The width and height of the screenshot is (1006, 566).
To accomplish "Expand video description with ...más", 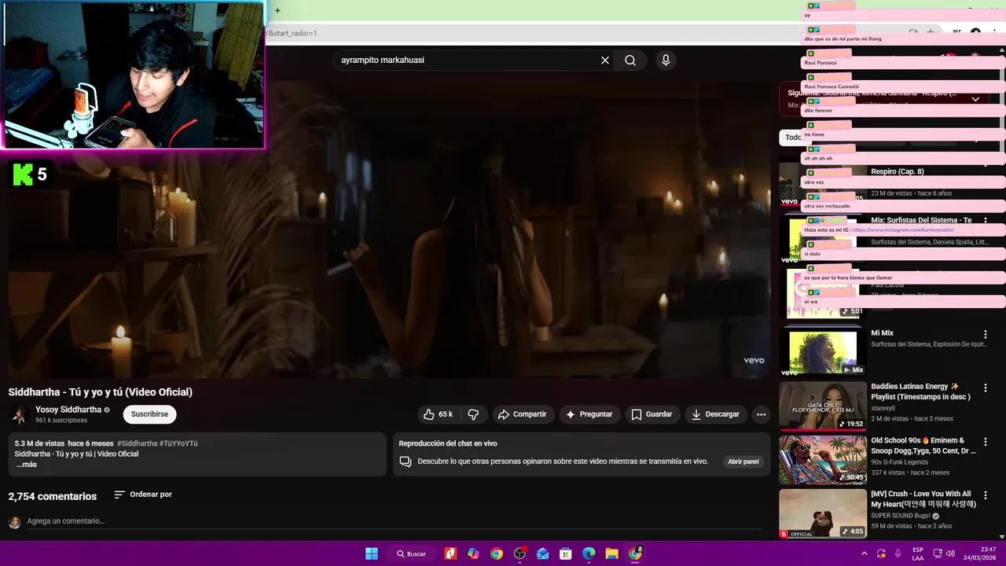I will coord(26,465).
